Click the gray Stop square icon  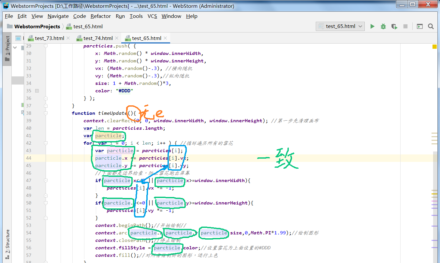coord(405,26)
